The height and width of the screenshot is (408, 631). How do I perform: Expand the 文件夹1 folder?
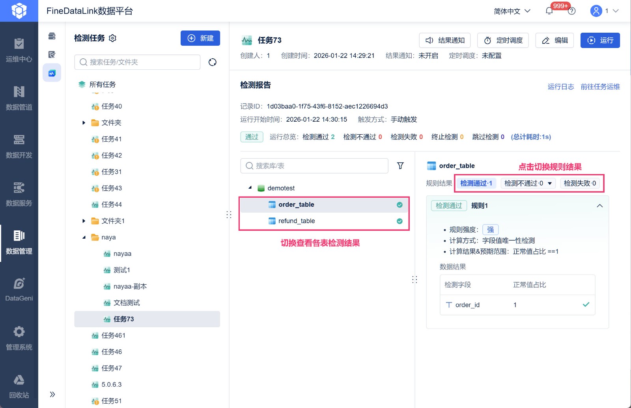(84, 221)
